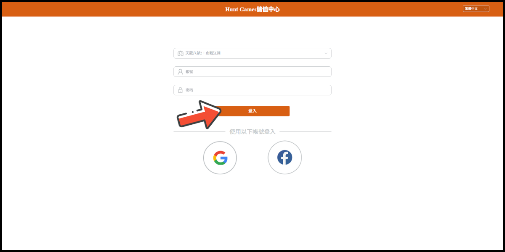Click the chevron arrow of the game dropdown

pos(326,53)
